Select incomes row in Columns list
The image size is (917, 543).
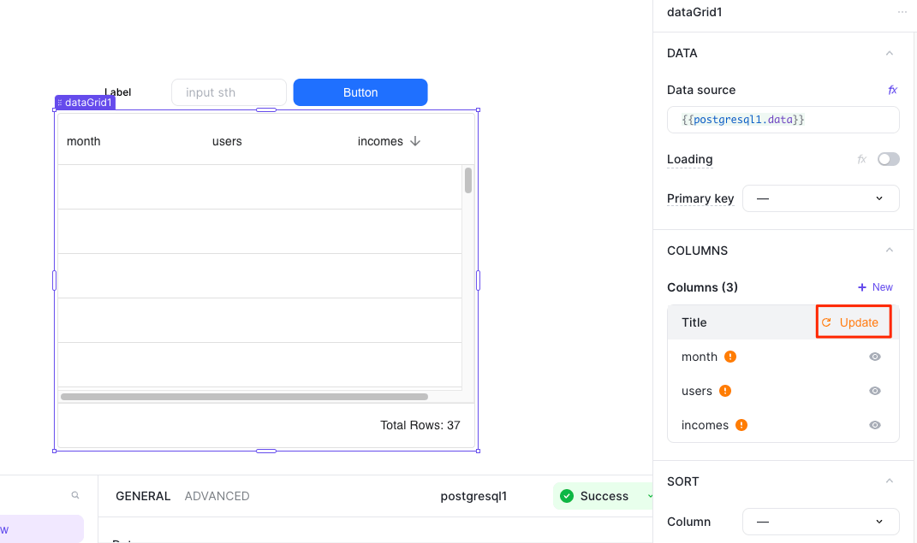coord(783,425)
